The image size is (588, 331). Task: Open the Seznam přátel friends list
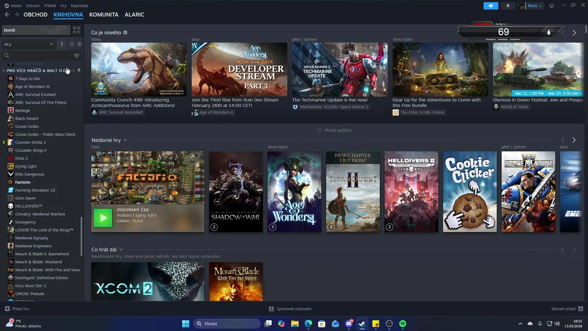pyautogui.click(x=567, y=309)
